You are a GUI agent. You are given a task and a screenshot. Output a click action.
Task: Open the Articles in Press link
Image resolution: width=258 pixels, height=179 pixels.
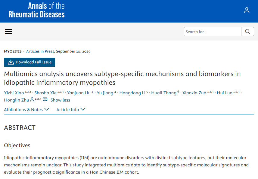(40, 51)
